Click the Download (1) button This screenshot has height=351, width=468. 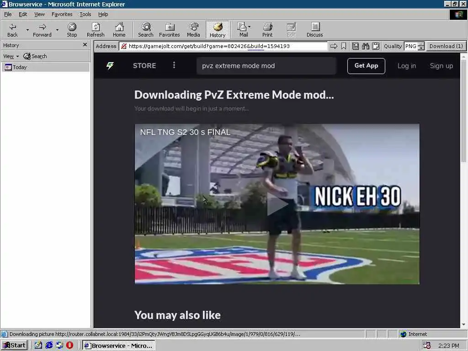pyautogui.click(x=446, y=46)
